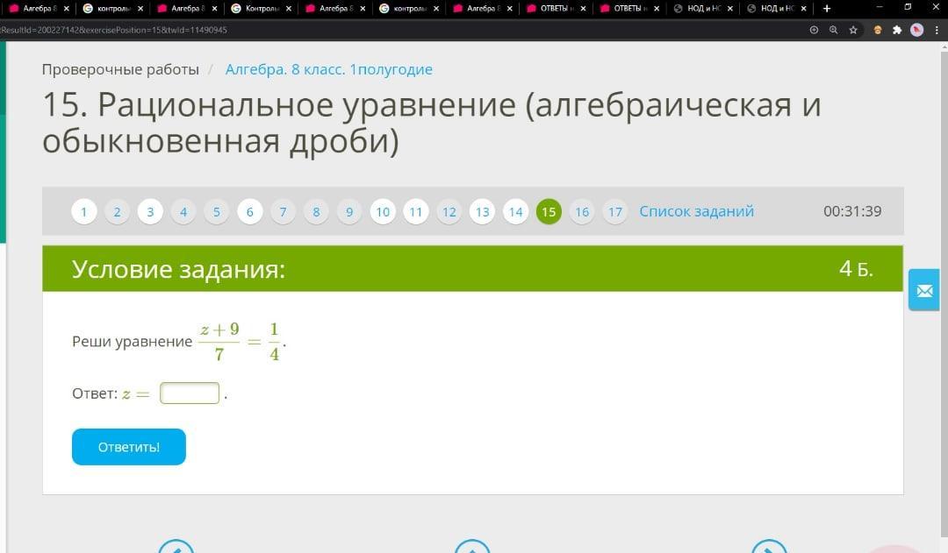Jump to task number 1
This screenshot has width=948, height=553.
tap(84, 212)
